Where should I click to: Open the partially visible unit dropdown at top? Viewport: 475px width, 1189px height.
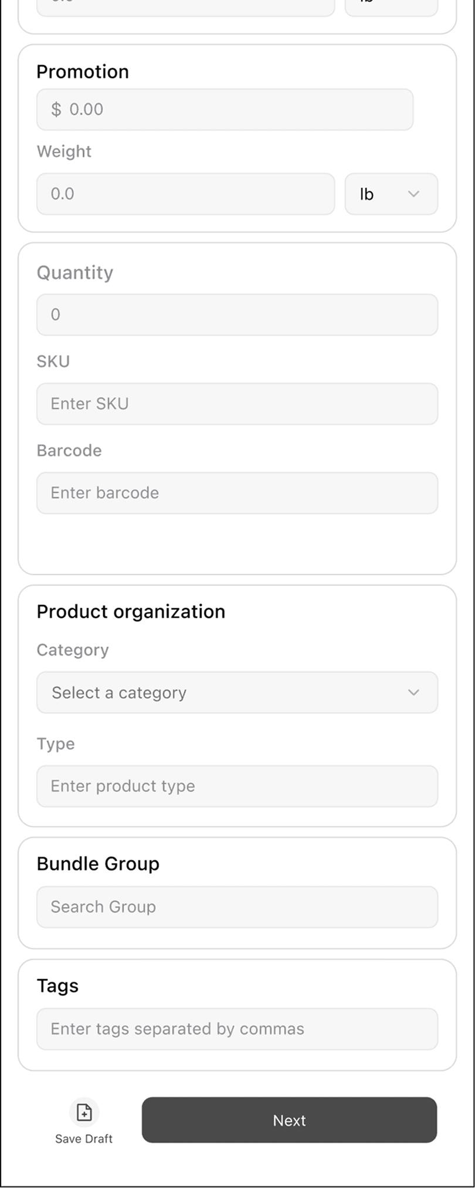point(391,7)
